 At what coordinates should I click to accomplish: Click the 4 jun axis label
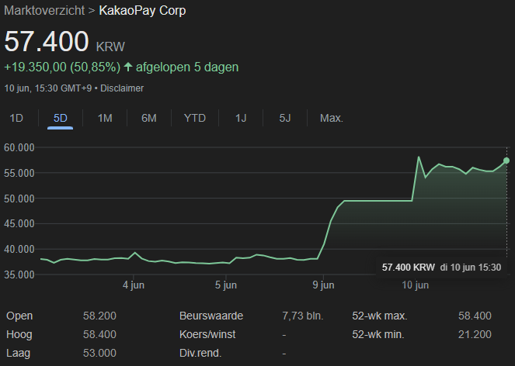[x=134, y=285]
